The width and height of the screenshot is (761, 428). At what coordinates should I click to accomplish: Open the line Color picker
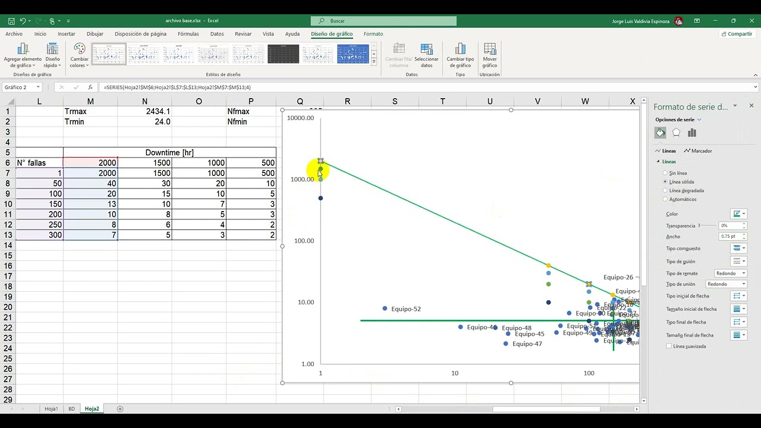click(x=738, y=214)
